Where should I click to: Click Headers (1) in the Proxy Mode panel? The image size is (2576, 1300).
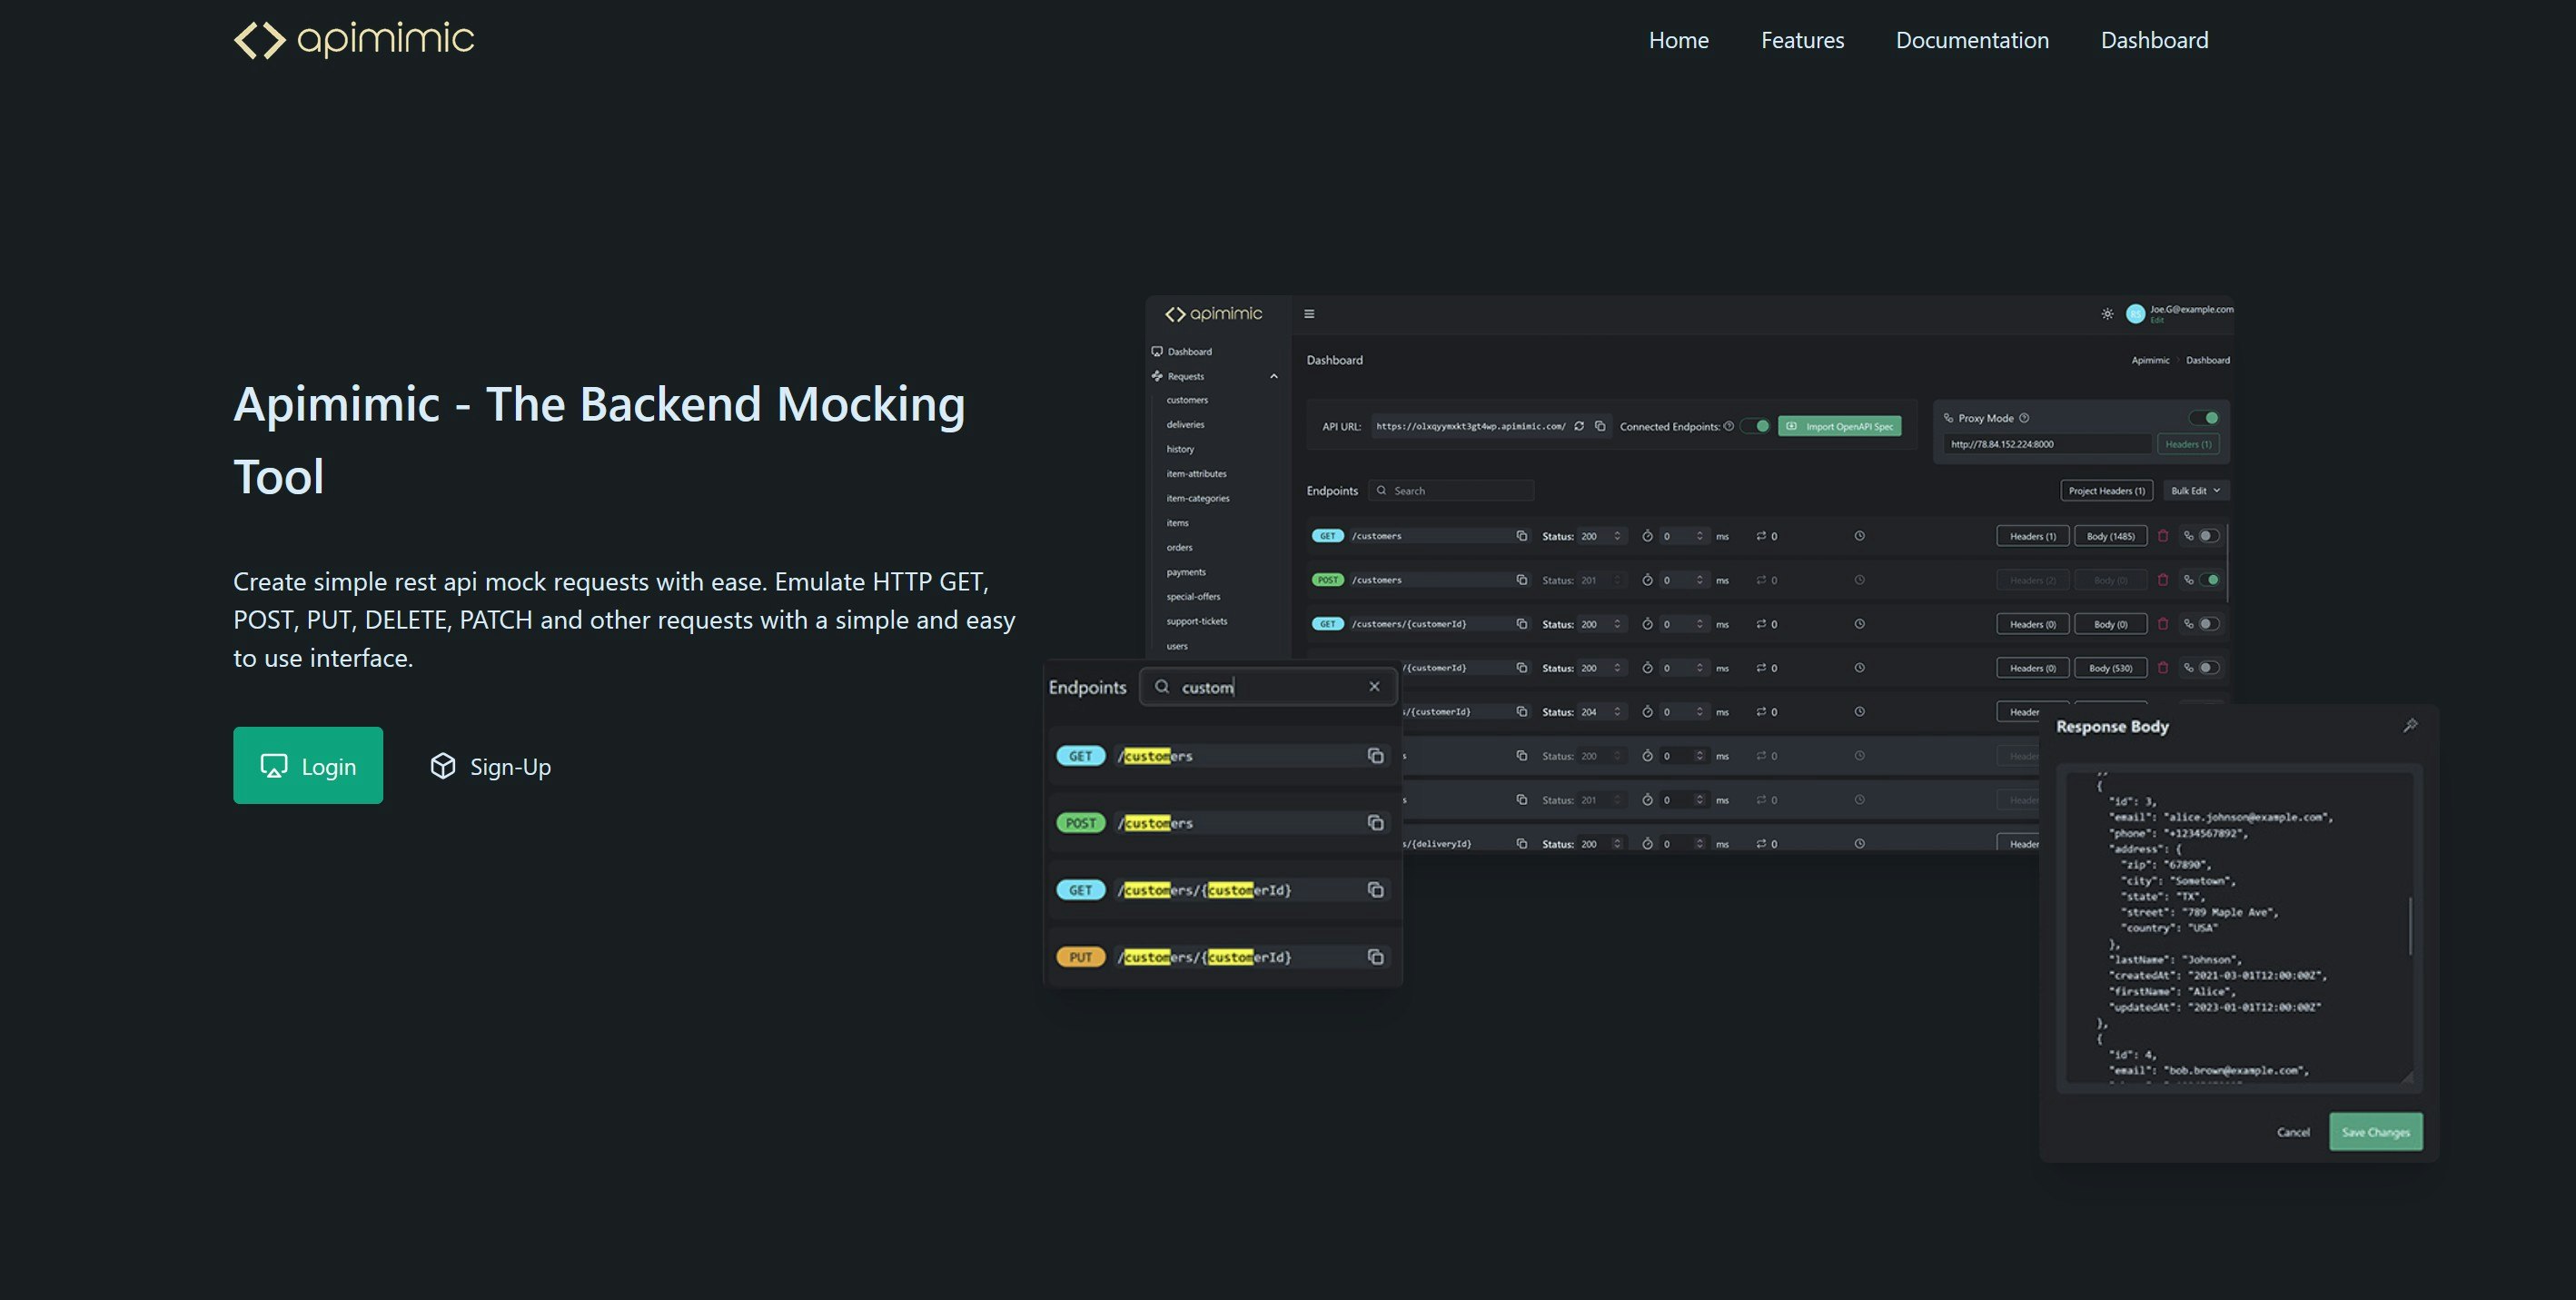tap(2188, 444)
